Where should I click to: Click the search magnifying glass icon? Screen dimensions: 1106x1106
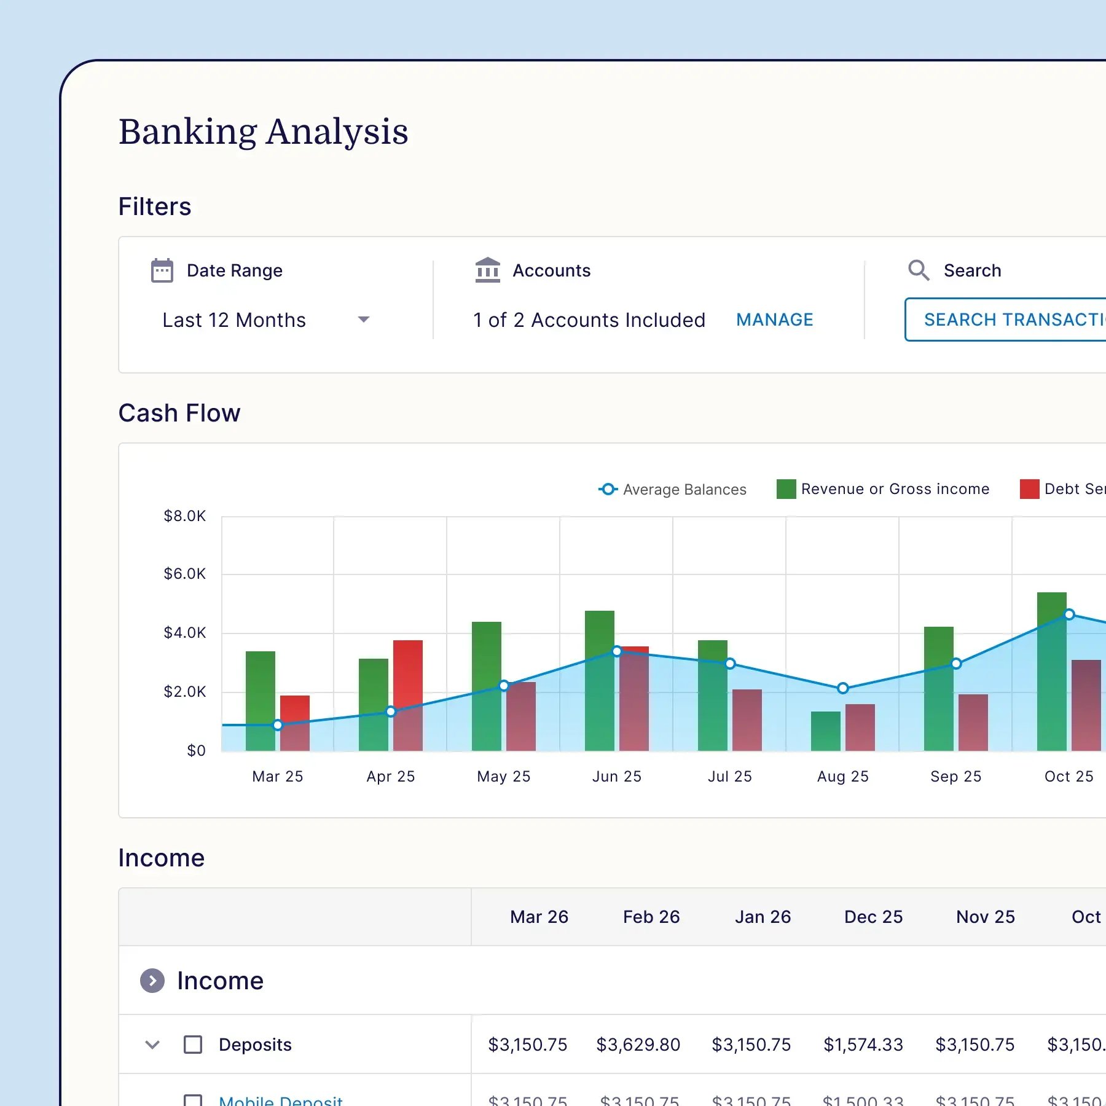point(919,270)
